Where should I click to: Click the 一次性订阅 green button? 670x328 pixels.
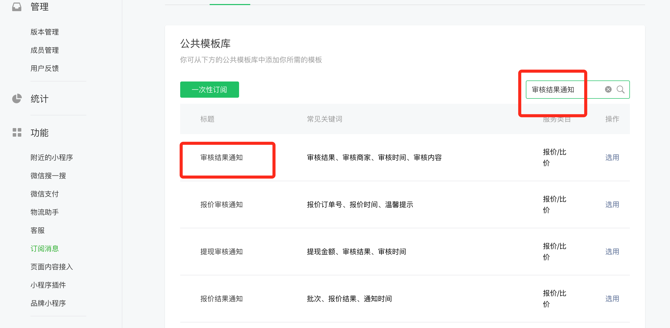[x=209, y=89]
